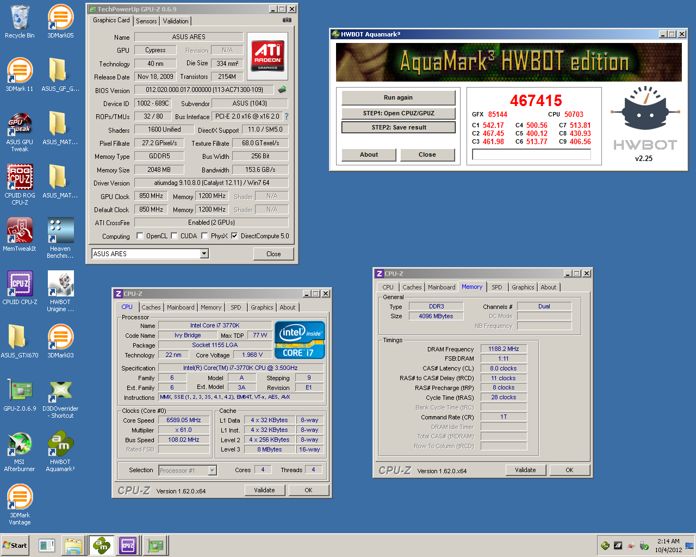Screen dimensions: 696x557
Task: Click the Run again button
Action: [x=398, y=98]
